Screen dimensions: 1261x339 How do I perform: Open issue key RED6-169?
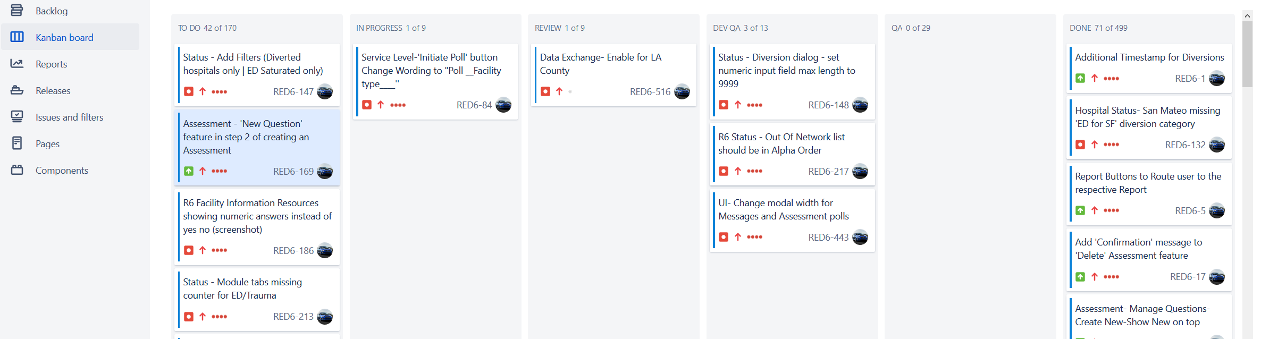coord(293,172)
